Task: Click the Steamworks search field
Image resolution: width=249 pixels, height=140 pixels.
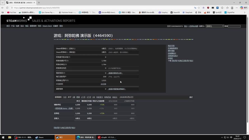Action: [234, 26]
